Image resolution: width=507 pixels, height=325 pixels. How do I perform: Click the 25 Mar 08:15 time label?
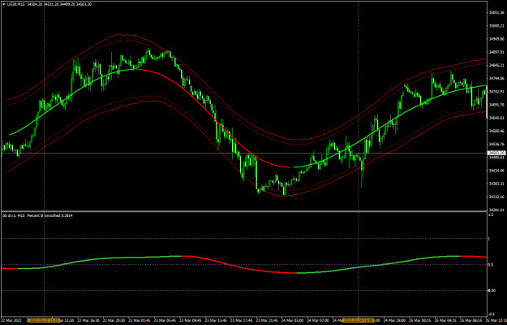click(472, 320)
